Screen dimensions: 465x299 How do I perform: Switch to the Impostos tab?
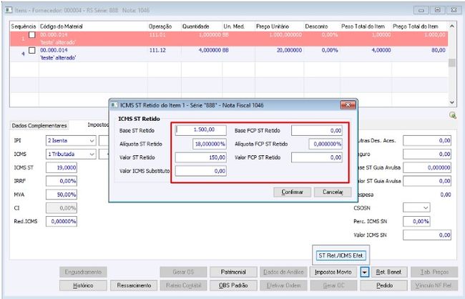98,125
